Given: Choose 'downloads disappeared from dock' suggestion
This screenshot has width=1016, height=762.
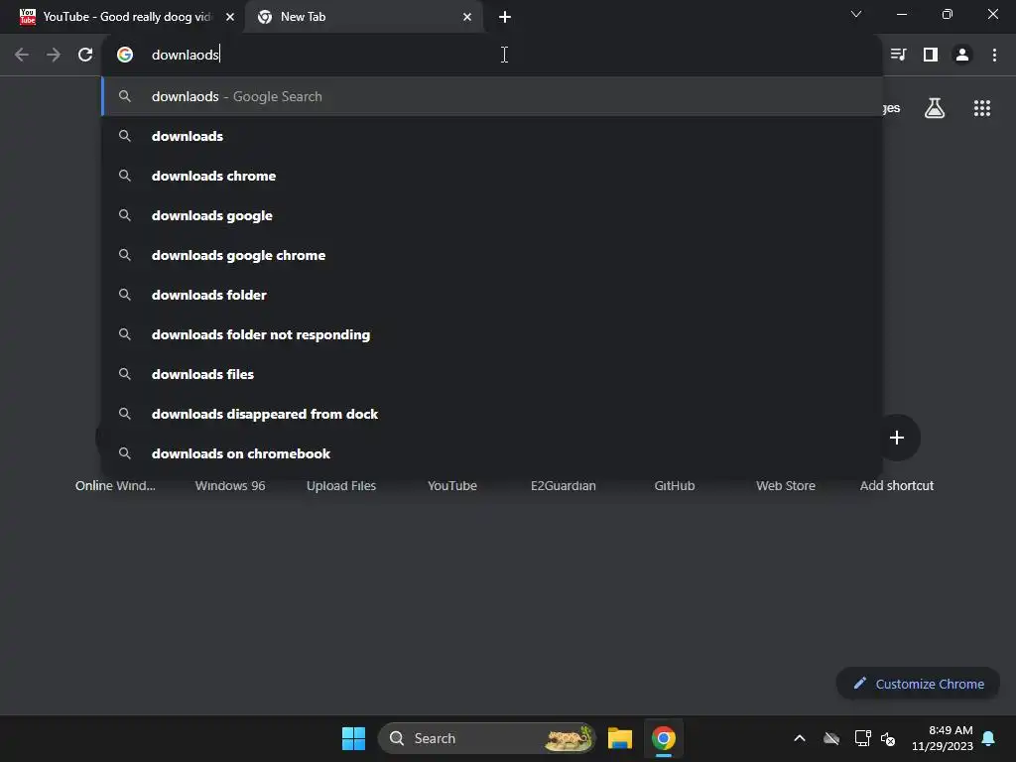Looking at the screenshot, I should pos(492,414).
